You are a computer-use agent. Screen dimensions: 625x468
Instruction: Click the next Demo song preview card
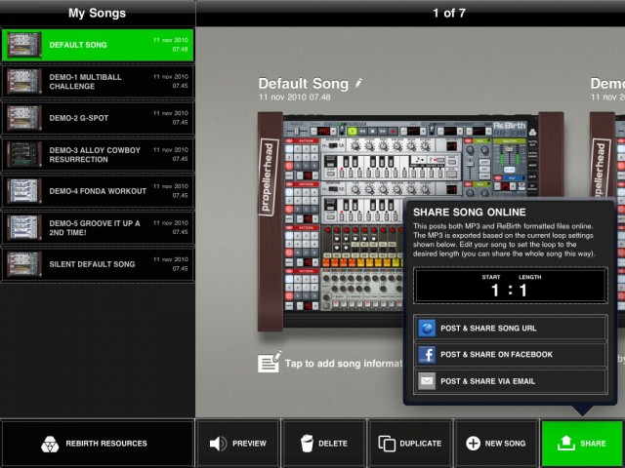(606, 221)
